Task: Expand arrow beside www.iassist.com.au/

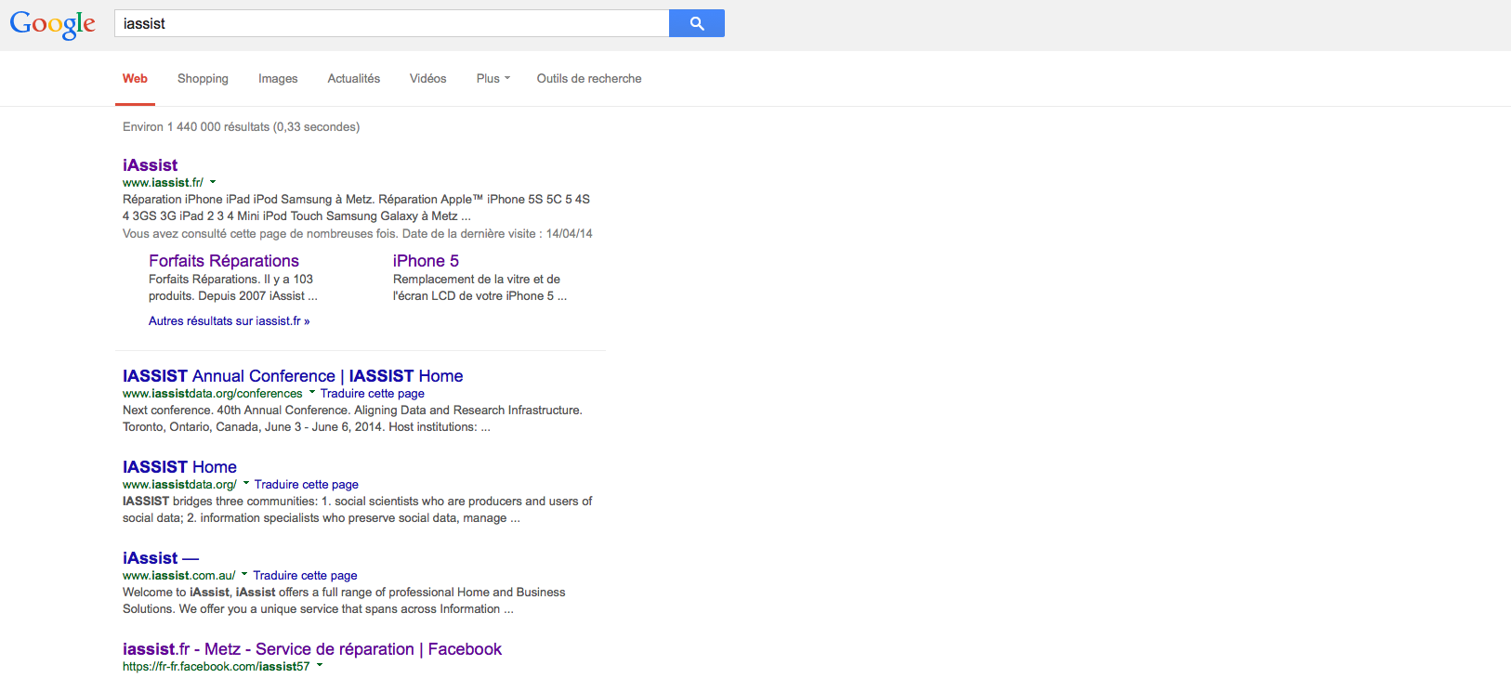Action: point(244,575)
